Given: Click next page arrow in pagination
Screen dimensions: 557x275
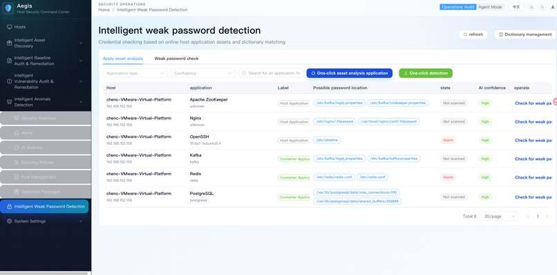Looking at the screenshot, I should 547,216.
